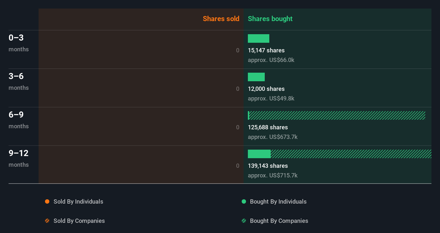Image resolution: width=440 pixels, height=233 pixels.
Task: Click the 0–3 months row label
Action: pos(18,43)
